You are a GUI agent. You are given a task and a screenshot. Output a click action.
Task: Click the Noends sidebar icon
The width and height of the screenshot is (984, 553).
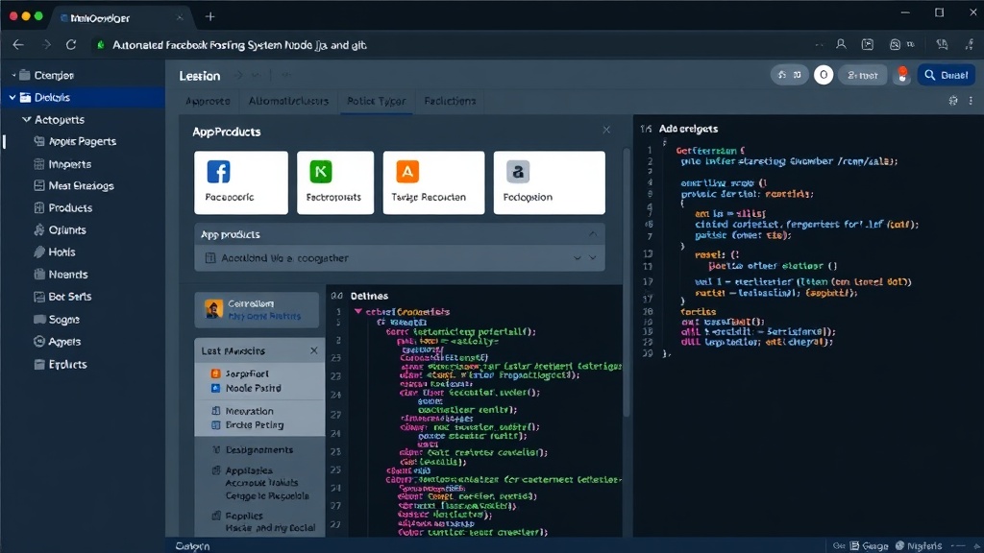click(x=38, y=275)
